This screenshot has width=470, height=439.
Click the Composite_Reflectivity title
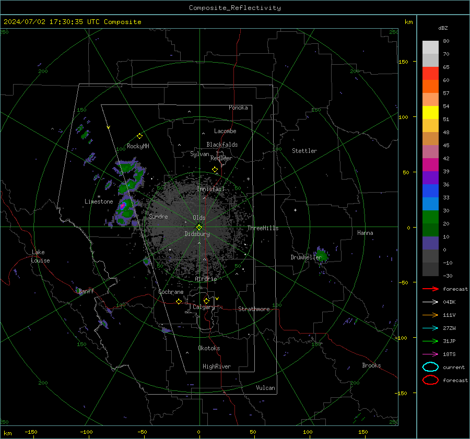click(x=234, y=8)
